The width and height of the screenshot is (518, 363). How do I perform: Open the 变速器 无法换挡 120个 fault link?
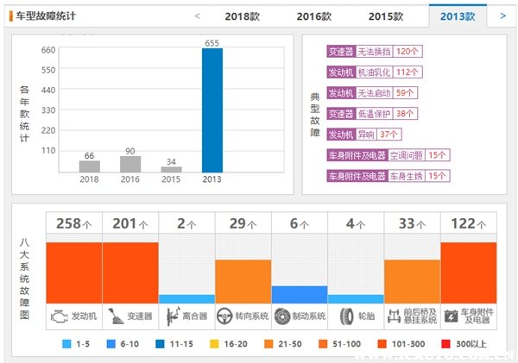point(373,52)
